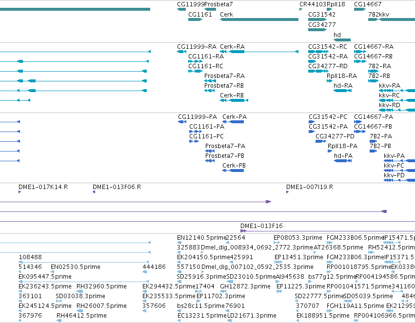Screen dimensions: 415x323
Task: Select the CG1161 gene label
Action: 200,15
